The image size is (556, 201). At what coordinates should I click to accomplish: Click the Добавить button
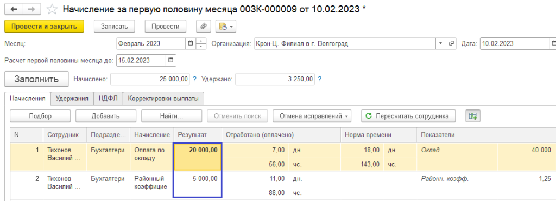(x=106, y=116)
